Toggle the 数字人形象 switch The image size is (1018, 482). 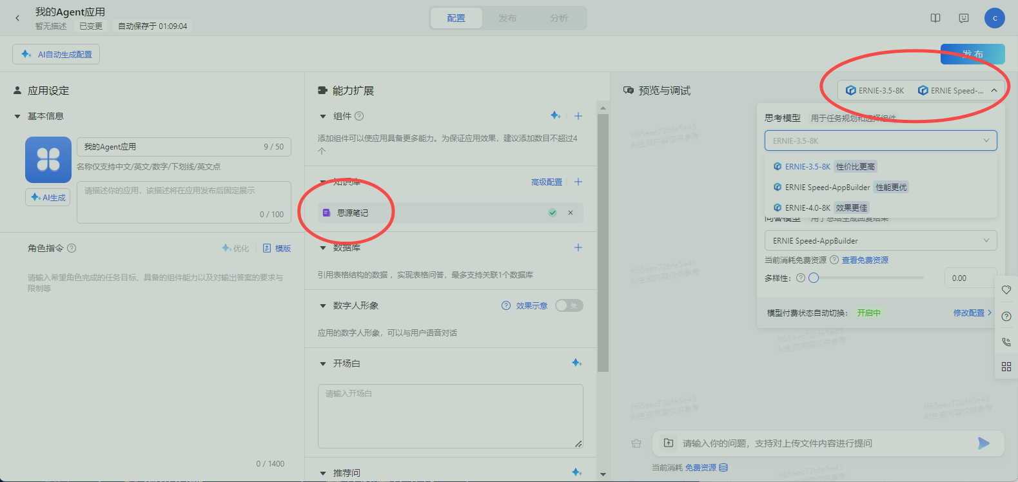(x=569, y=305)
